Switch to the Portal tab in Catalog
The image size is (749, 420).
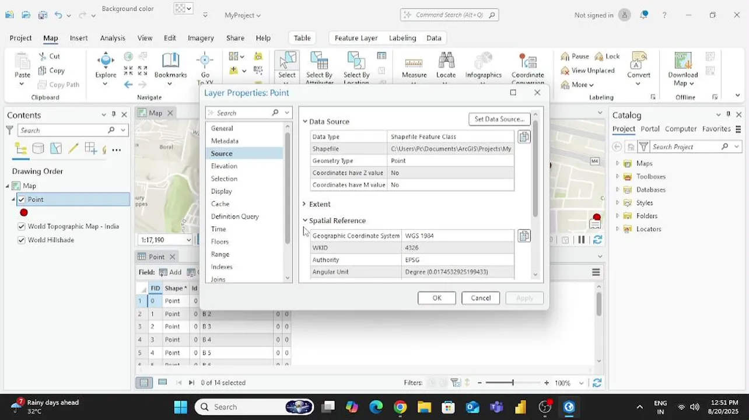pyautogui.click(x=650, y=129)
